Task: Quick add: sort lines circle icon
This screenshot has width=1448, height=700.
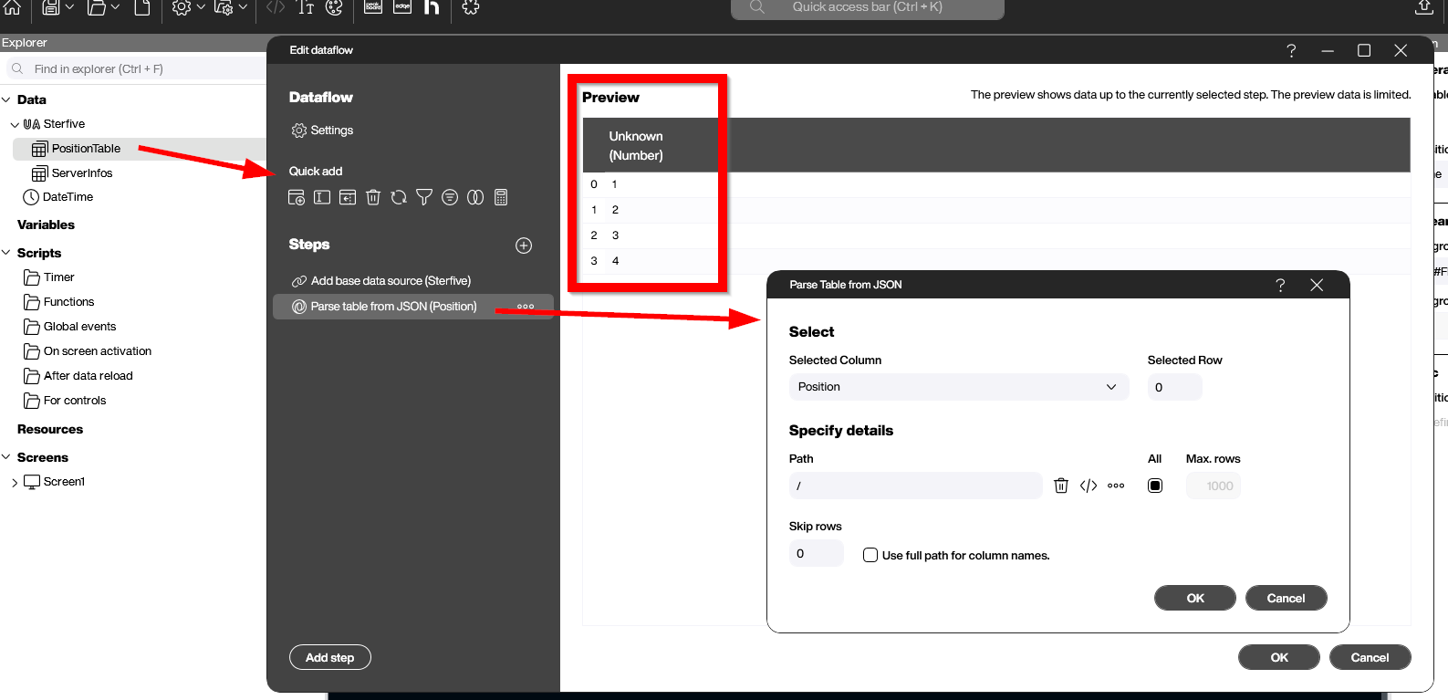Action: (x=450, y=197)
